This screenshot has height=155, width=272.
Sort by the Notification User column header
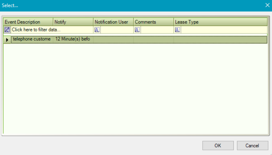coord(113,22)
